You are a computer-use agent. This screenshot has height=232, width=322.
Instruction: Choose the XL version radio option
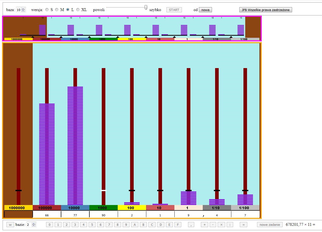coord(78,10)
